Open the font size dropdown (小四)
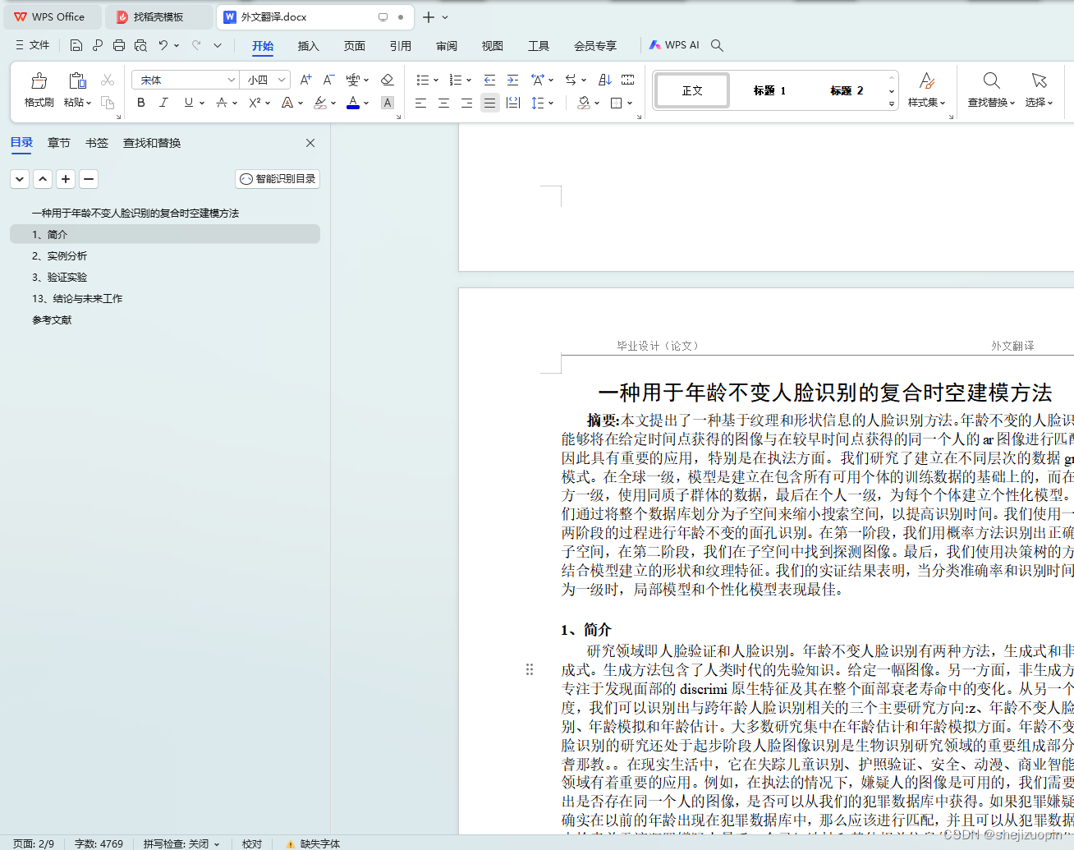Viewport: 1074px width, 850px height. pos(282,80)
